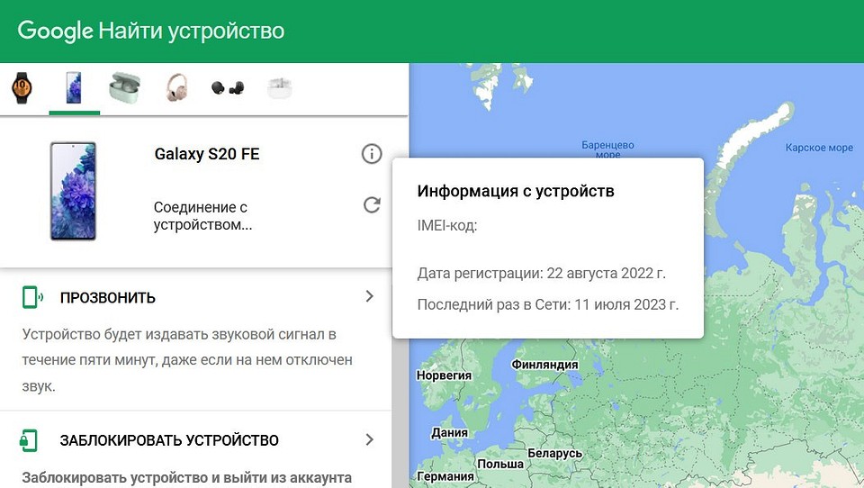Click Финляндия label on the map
The width and height of the screenshot is (864, 488).
click(x=544, y=365)
